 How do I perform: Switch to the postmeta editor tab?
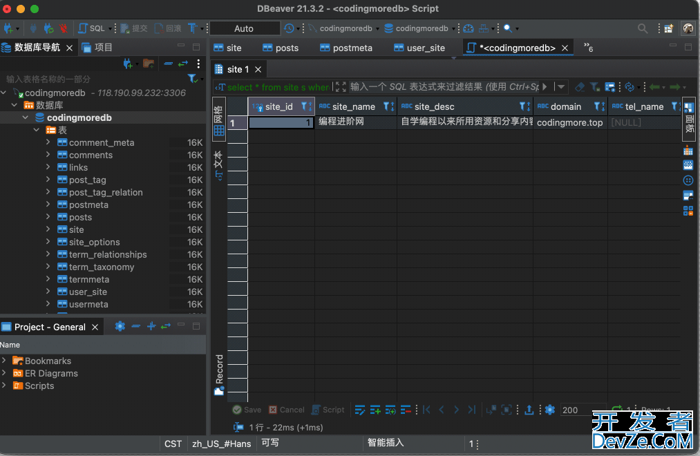click(346, 48)
